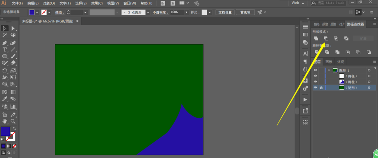Select the Type tool

point(5,49)
